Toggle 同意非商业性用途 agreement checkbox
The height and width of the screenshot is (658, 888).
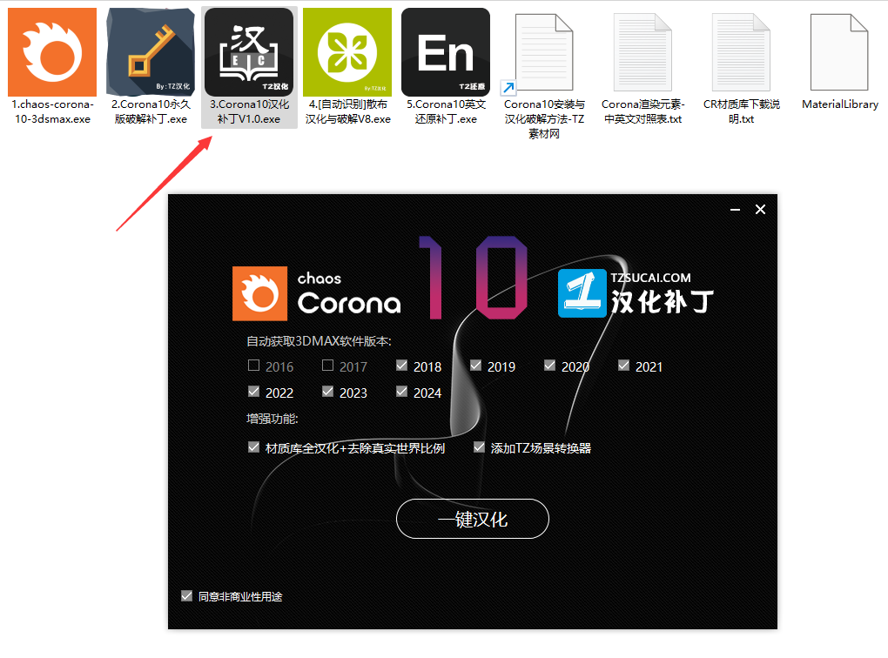(x=187, y=595)
